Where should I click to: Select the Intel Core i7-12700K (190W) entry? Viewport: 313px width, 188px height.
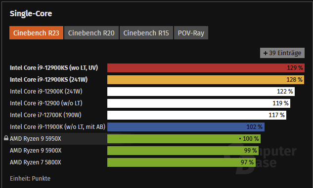(45, 115)
